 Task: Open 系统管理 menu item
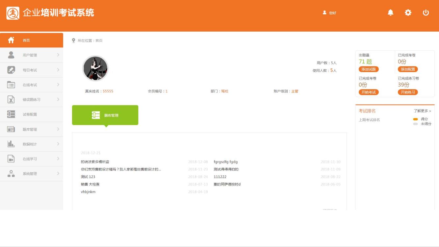point(32,173)
